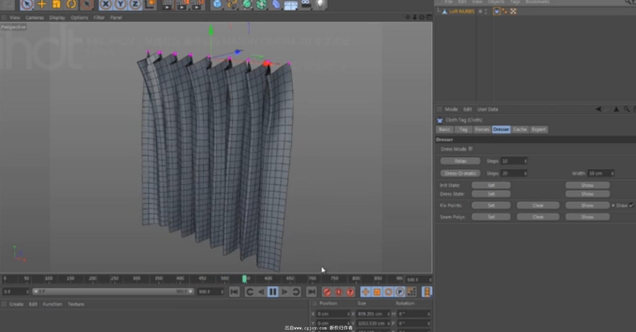Open viewport View menu
This screenshot has width=636, height=332.
pos(15,17)
